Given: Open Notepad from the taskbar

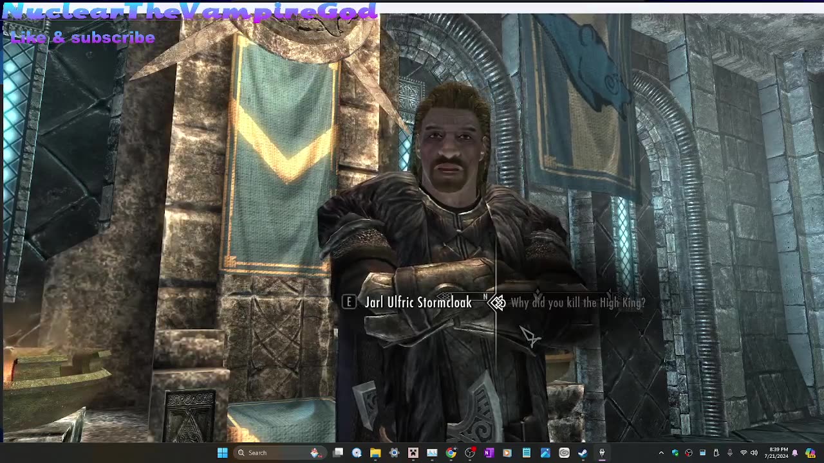Looking at the screenshot, I should (527, 453).
